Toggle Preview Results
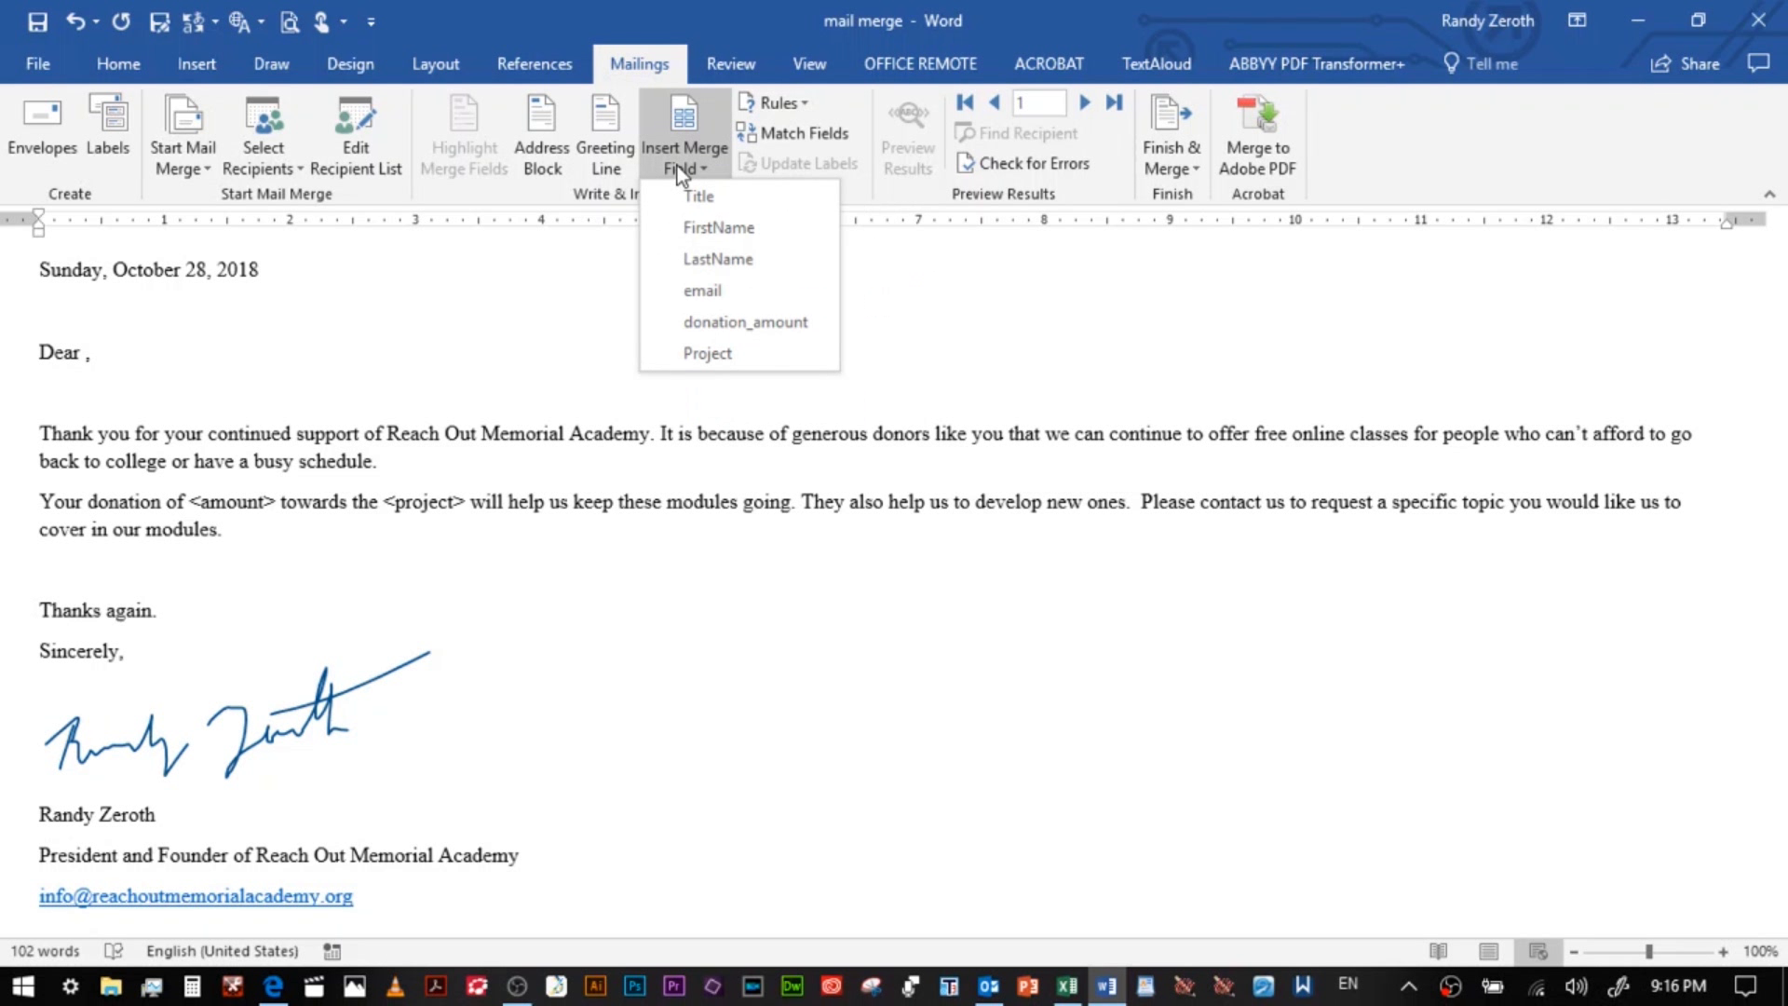 [x=907, y=135]
